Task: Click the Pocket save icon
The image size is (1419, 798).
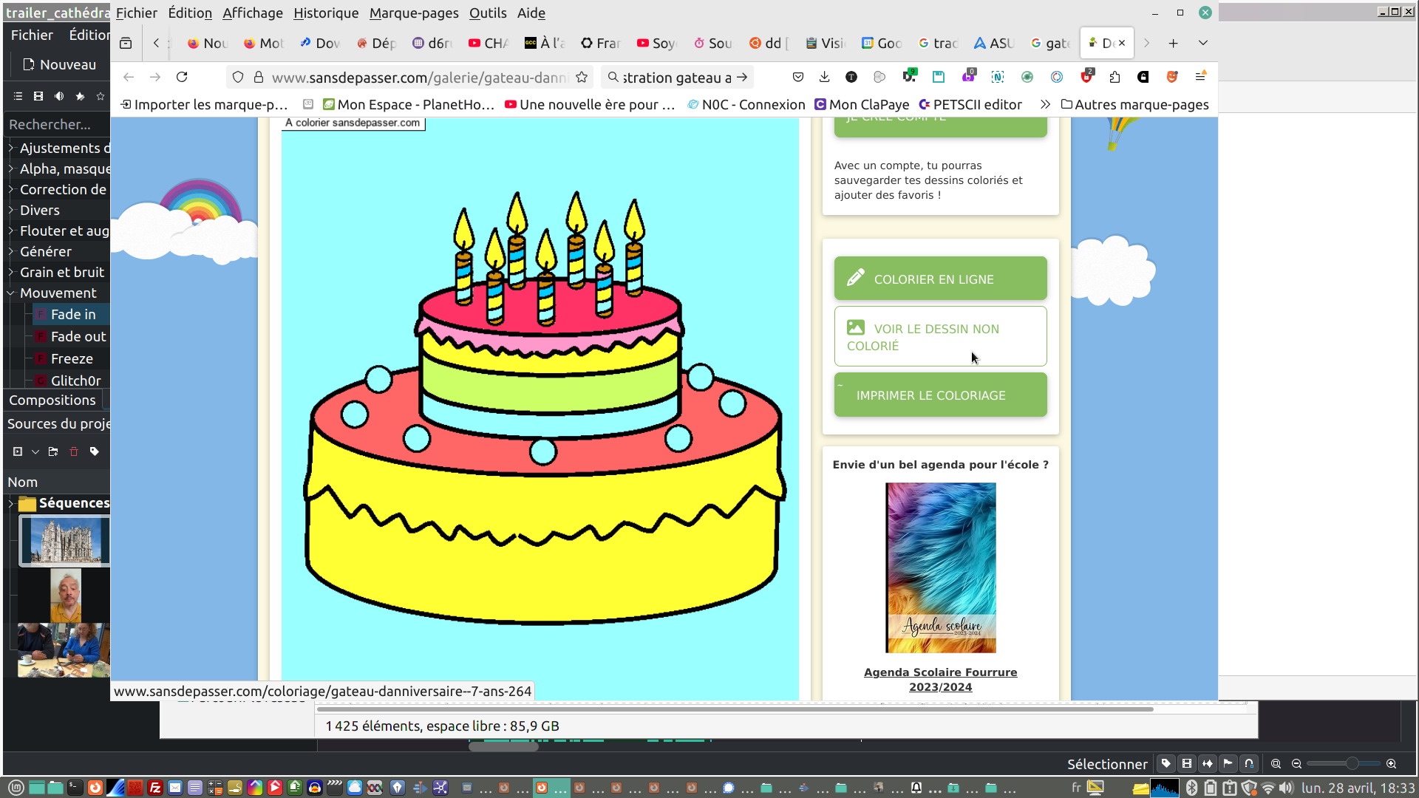Action: click(x=797, y=77)
